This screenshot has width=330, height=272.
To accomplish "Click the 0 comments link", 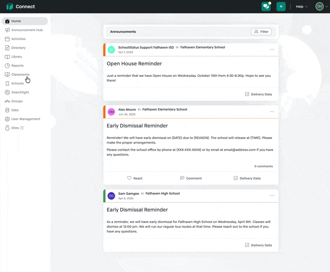I will (264, 166).
